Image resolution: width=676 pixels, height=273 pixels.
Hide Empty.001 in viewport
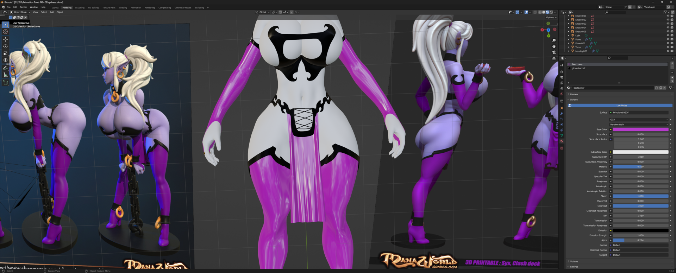click(x=668, y=16)
